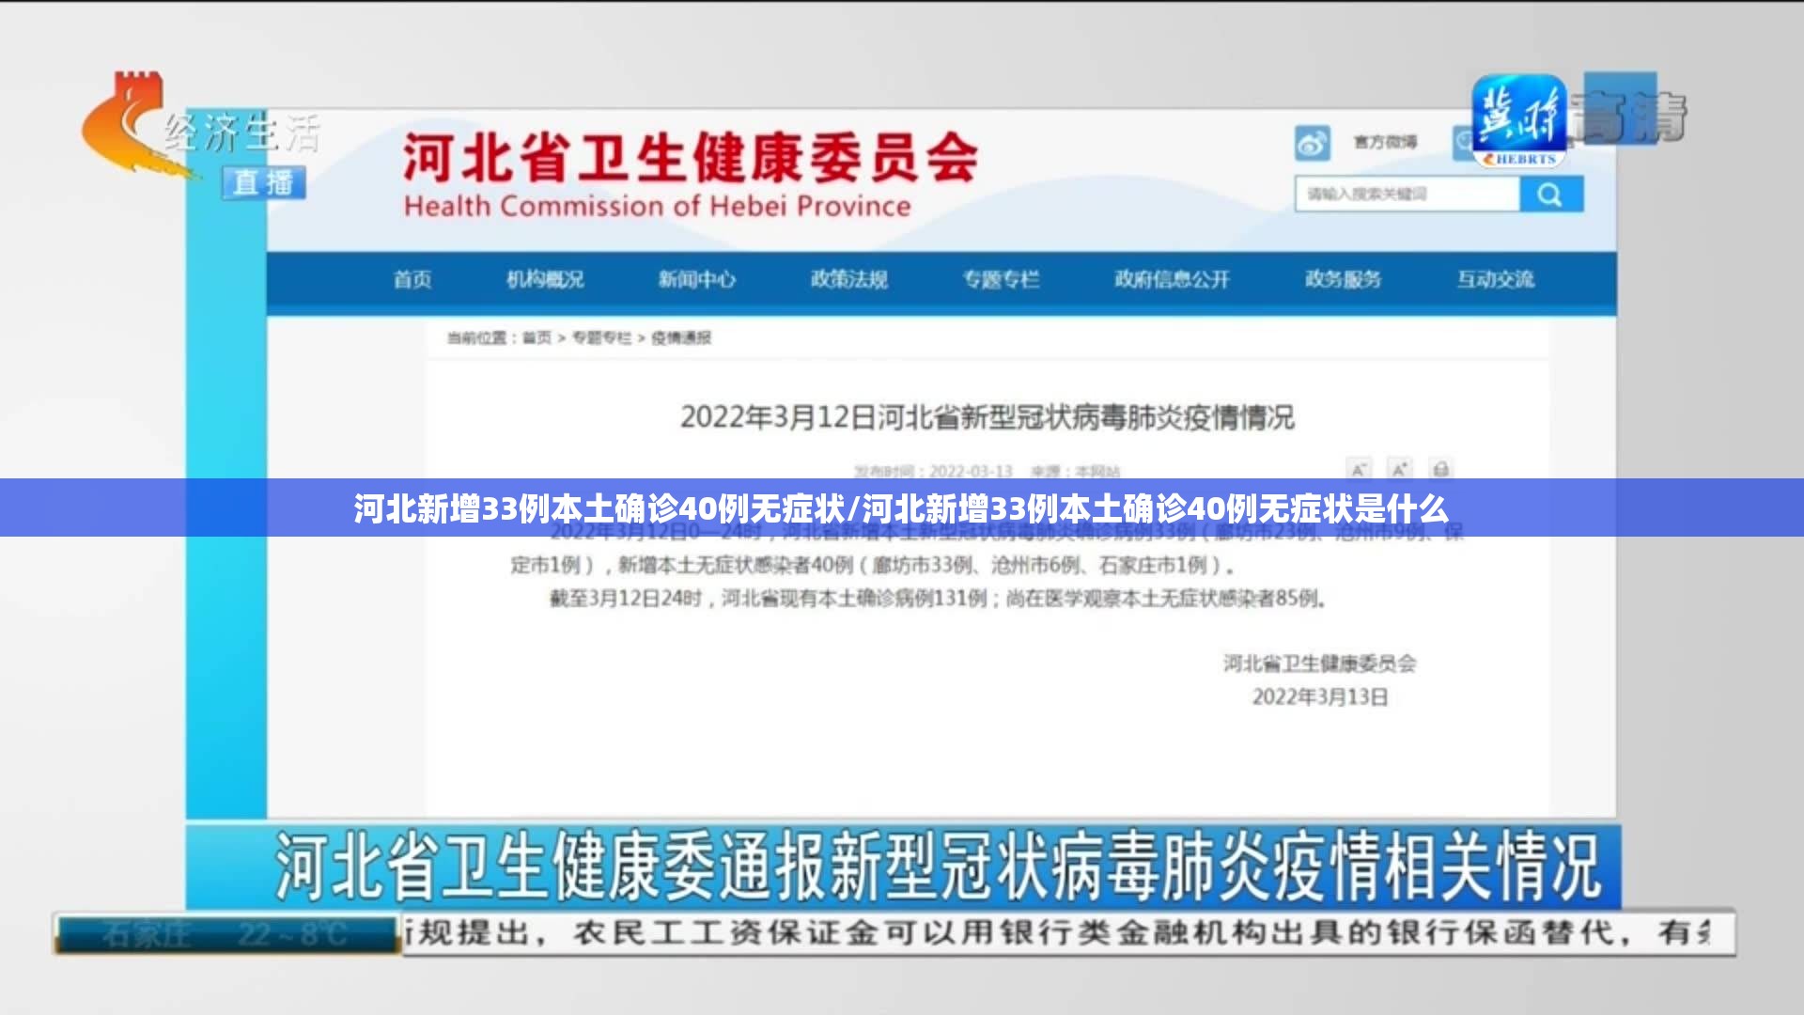The height and width of the screenshot is (1015, 1804).
Task: Click the 经济生活 channel logo
Action: 202,127
